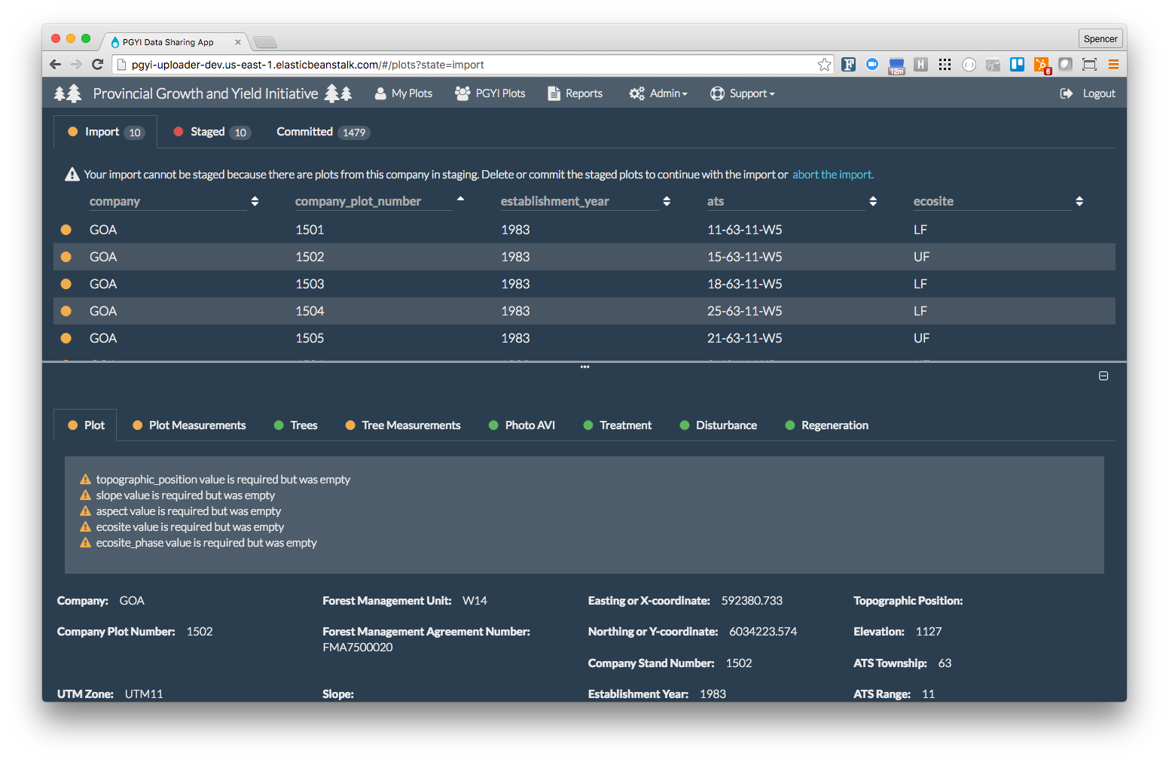Image resolution: width=1169 pixels, height=762 pixels.
Task: Open the HubSpot extension icon
Action: point(1042,66)
